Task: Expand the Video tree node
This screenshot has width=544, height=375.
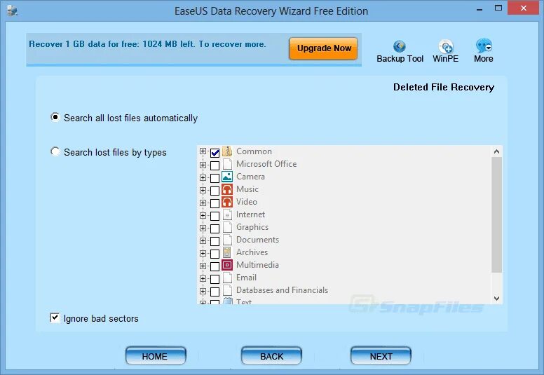Action: point(203,203)
